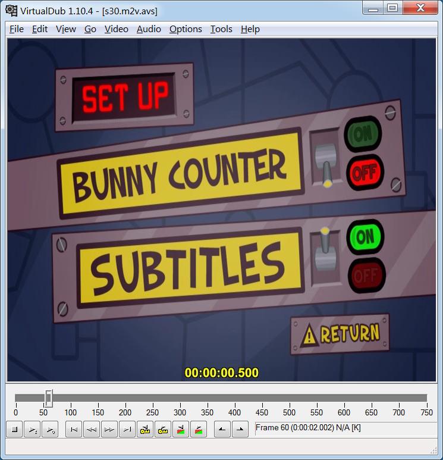The image size is (443, 460).
Task: Click the seek slider thumb at frame 60
Action: coord(49,398)
